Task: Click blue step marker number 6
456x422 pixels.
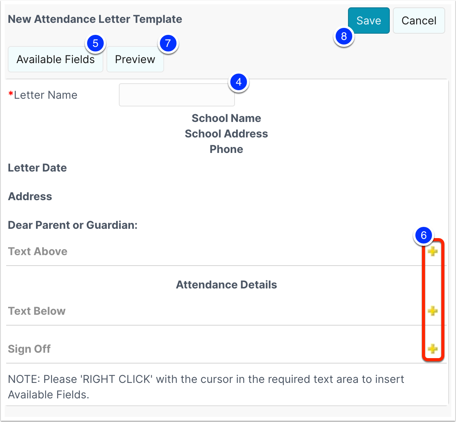Action: (x=423, y=235)
